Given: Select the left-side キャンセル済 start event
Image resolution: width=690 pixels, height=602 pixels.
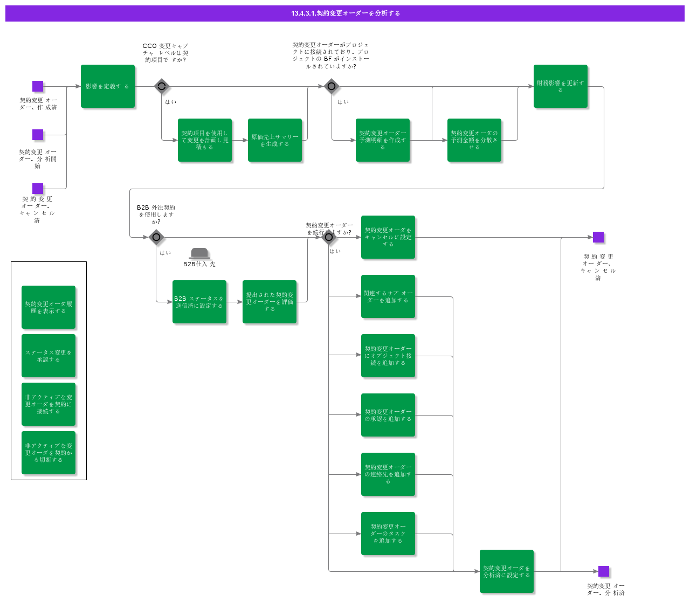Looking at the screenshot, I should tap(38, 189).
